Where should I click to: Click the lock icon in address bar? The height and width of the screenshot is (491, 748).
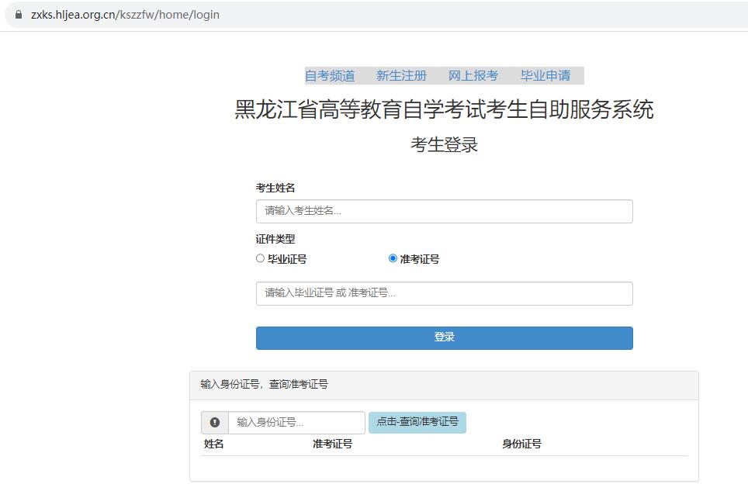[19, 15]
